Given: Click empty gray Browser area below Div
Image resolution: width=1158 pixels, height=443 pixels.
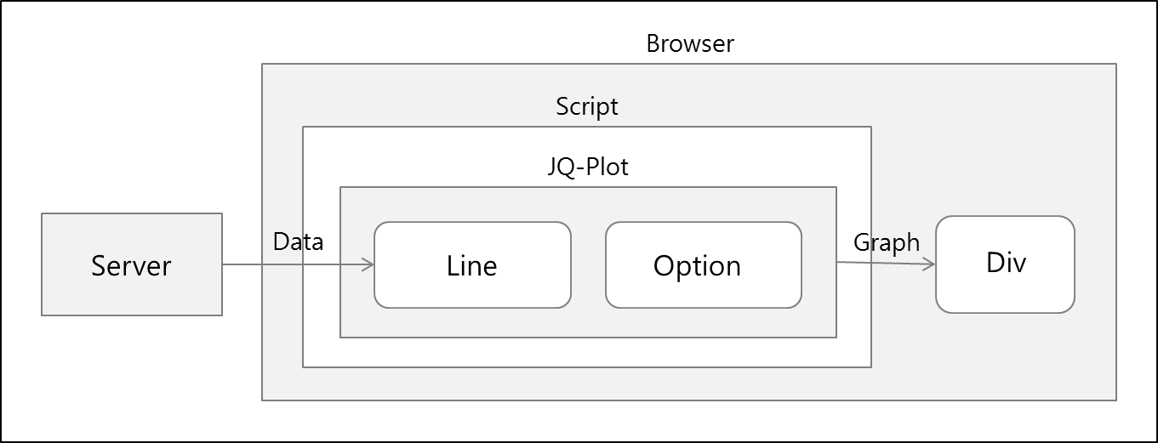Looking at the screenshot, I should click(x=1005, y=355).
